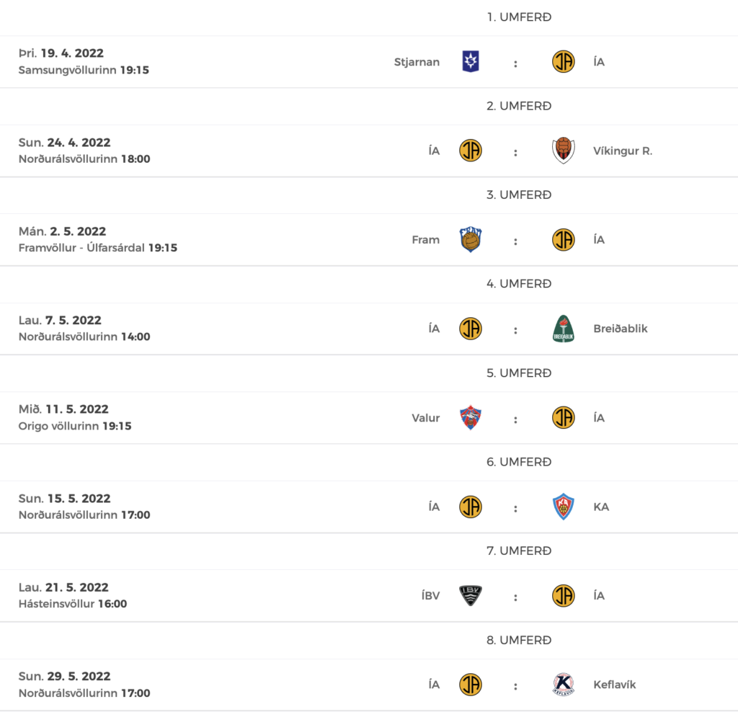Click ÍA logo in Stjarnan match

pyautogui.click(x=563, y=62)
